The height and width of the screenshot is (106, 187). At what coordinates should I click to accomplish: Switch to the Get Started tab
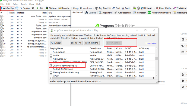point(78,12)
